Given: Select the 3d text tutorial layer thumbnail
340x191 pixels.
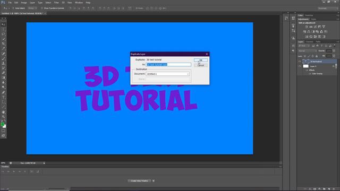Looking at the screenshot, I should coord(306,62).
